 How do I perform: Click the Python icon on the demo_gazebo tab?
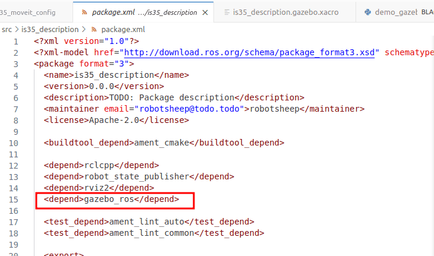[367, 12]
